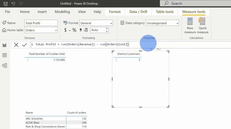Click the Quick measure icon

pos(202,21)
